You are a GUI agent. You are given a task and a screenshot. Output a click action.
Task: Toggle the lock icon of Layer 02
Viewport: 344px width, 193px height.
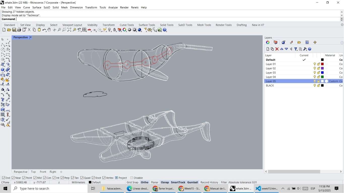[x=319, y=68]
